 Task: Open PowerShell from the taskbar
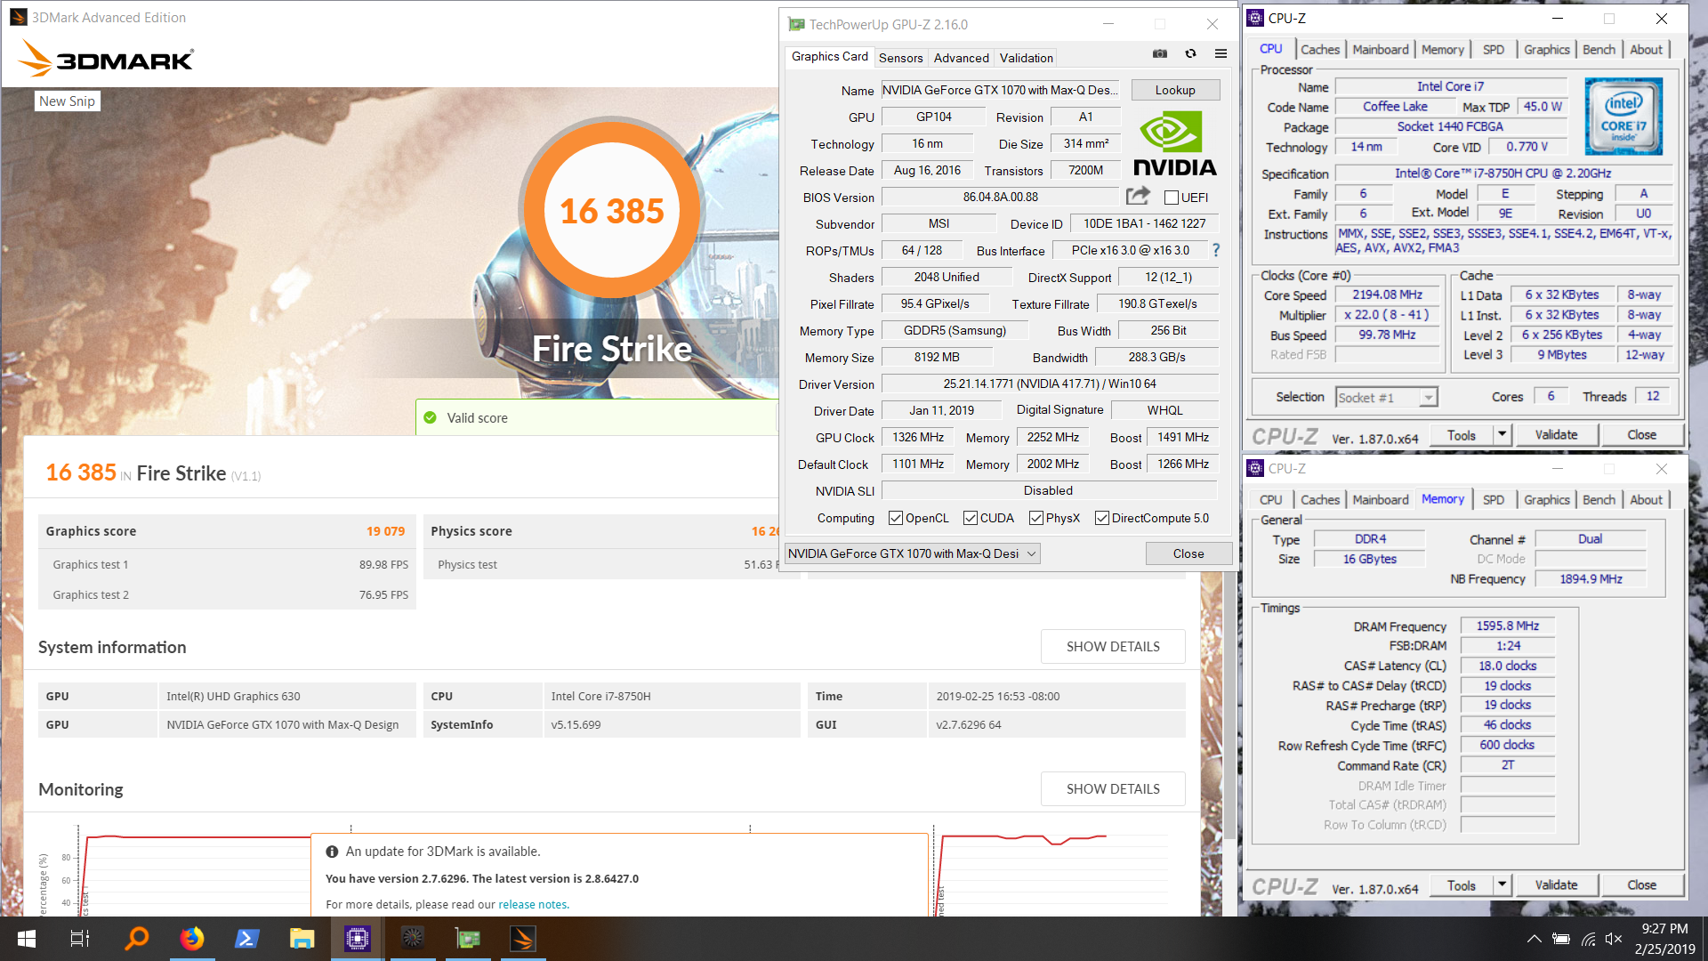[x=246, y=939]
